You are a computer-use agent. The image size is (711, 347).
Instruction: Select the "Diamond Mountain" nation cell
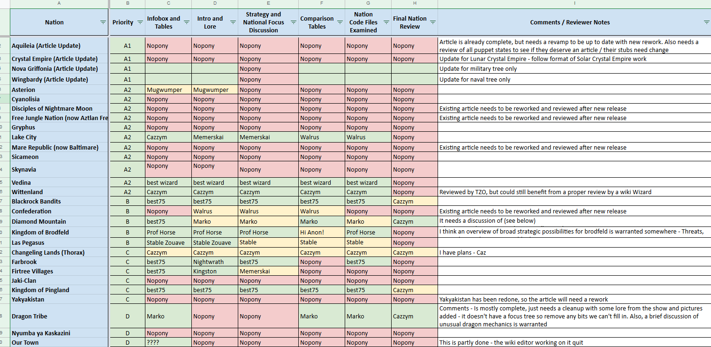pyautogui.click(x=59, y=222)
